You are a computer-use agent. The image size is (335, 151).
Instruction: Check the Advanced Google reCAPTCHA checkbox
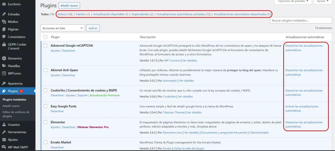point(45,46)
